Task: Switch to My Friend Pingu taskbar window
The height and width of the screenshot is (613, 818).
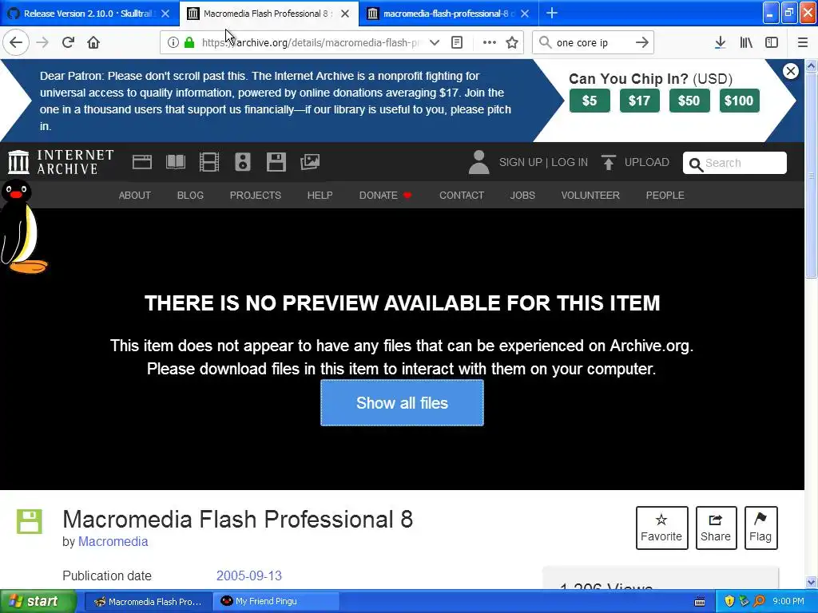Action: tap(276, 602)
